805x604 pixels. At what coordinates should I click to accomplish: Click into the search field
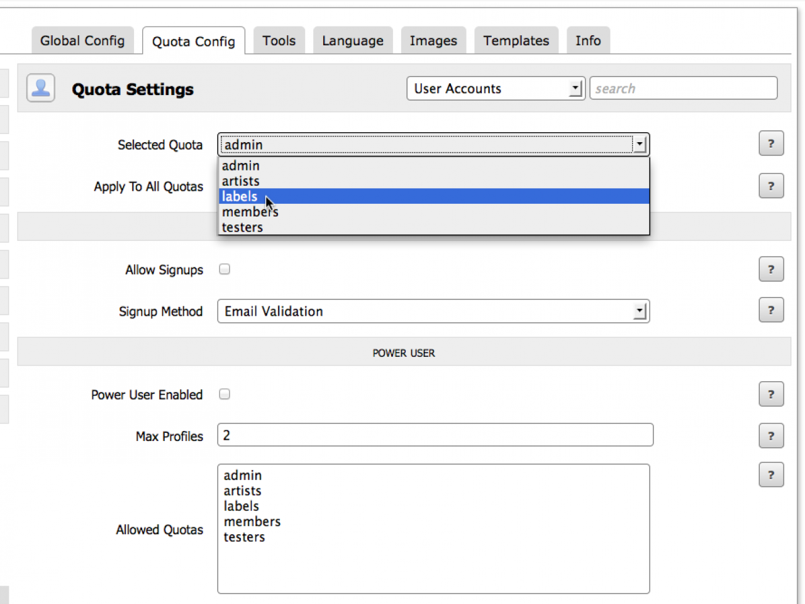(x=683, y=89)
